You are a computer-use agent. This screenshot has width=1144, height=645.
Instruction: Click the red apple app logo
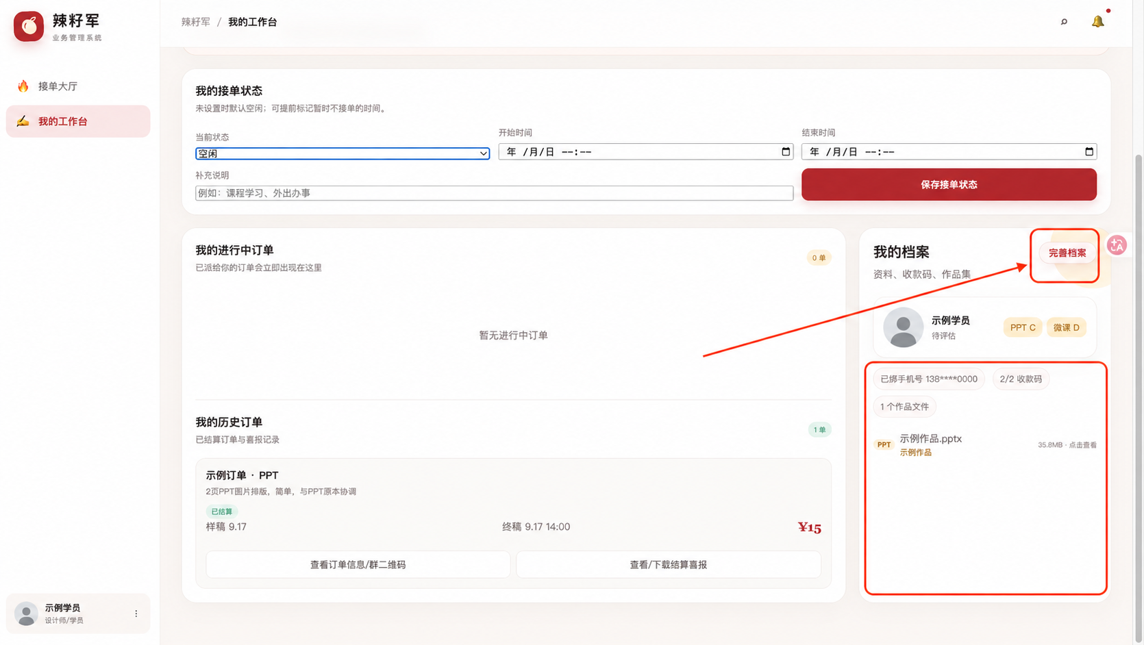coord(29,26)
